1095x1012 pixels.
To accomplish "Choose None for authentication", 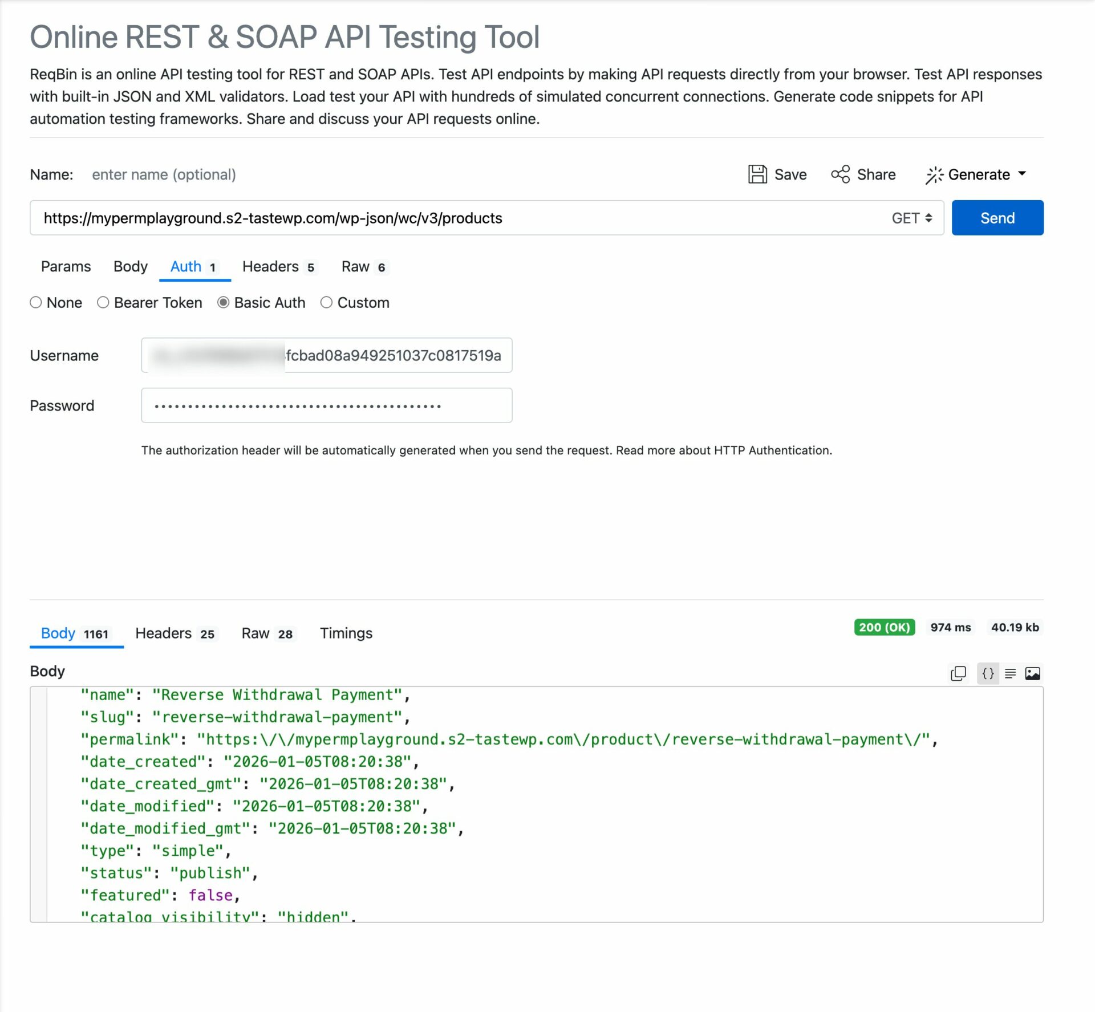I will point(36,303).
